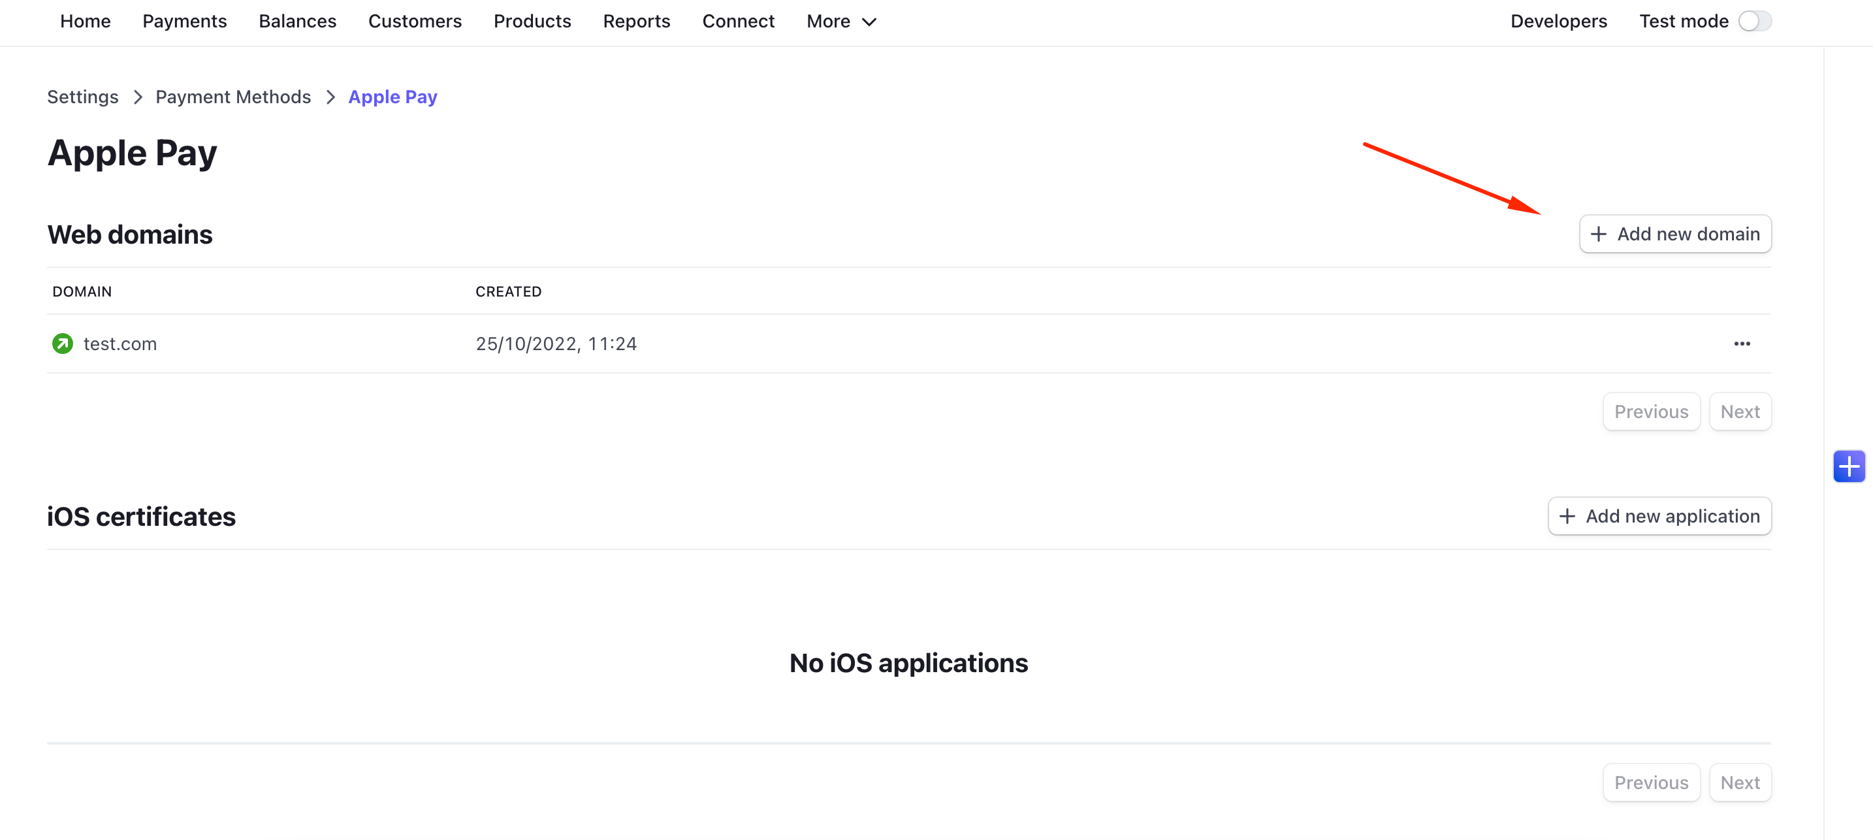Click Next under iOS certificates
1873x840 pixels.
[x=1740, y=783]
